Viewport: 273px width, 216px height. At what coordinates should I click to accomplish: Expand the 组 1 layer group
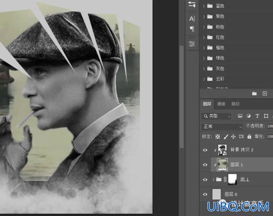coord(213,180)
